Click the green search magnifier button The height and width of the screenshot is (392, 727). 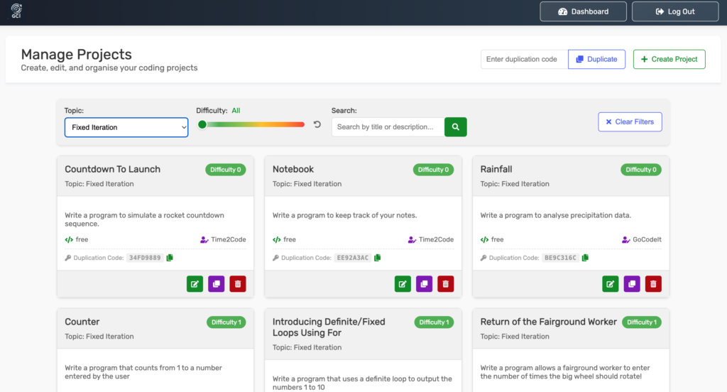[456, 127]
